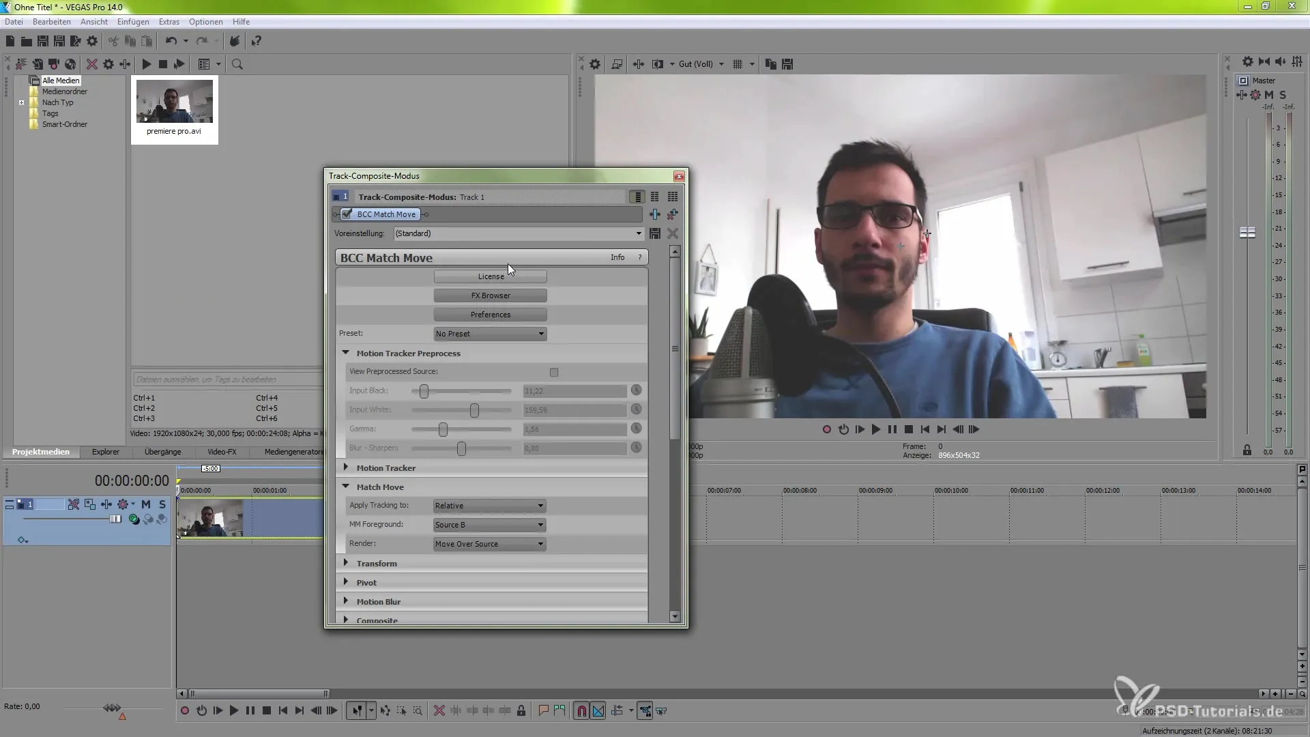This screenshot has width=1310, height=737.
Task: Click the New project icon in main toolbar
Action: [10, 42]
